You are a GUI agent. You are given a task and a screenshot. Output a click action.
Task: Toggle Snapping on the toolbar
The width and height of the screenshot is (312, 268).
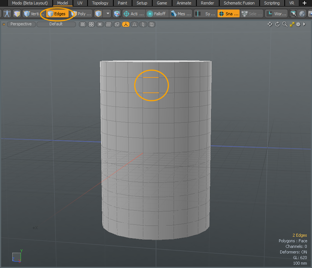228,14
